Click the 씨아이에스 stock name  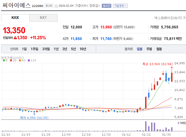point(17,5)
